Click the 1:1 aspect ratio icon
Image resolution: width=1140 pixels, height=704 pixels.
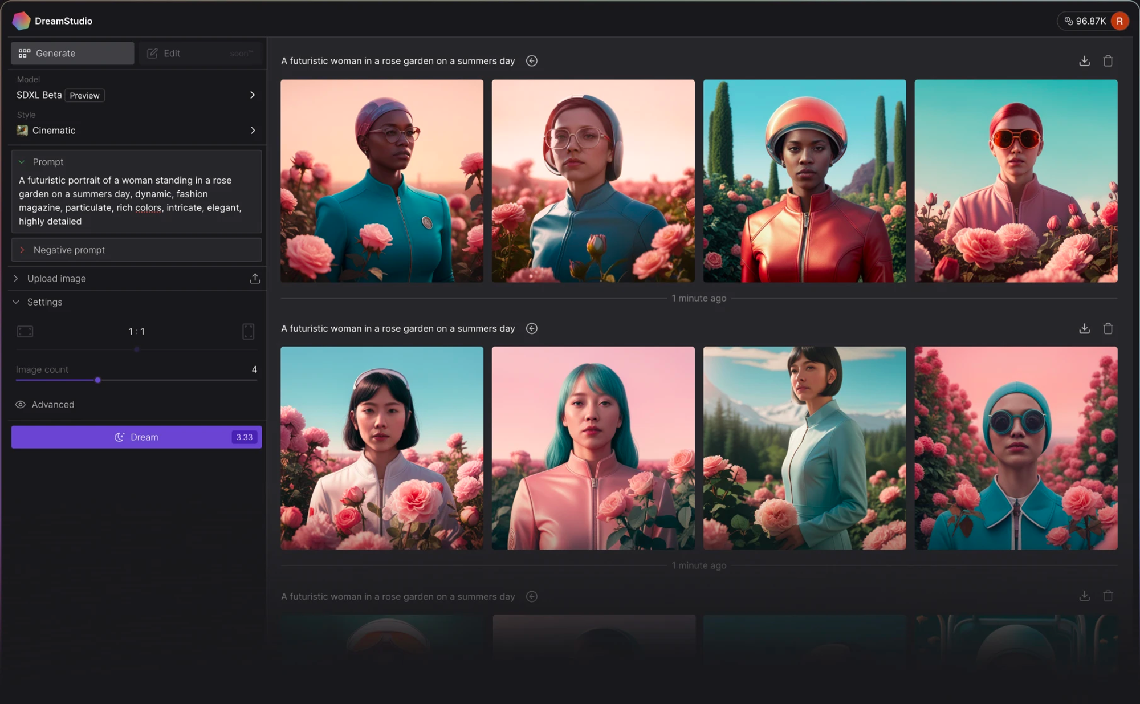tap(136, 331)
